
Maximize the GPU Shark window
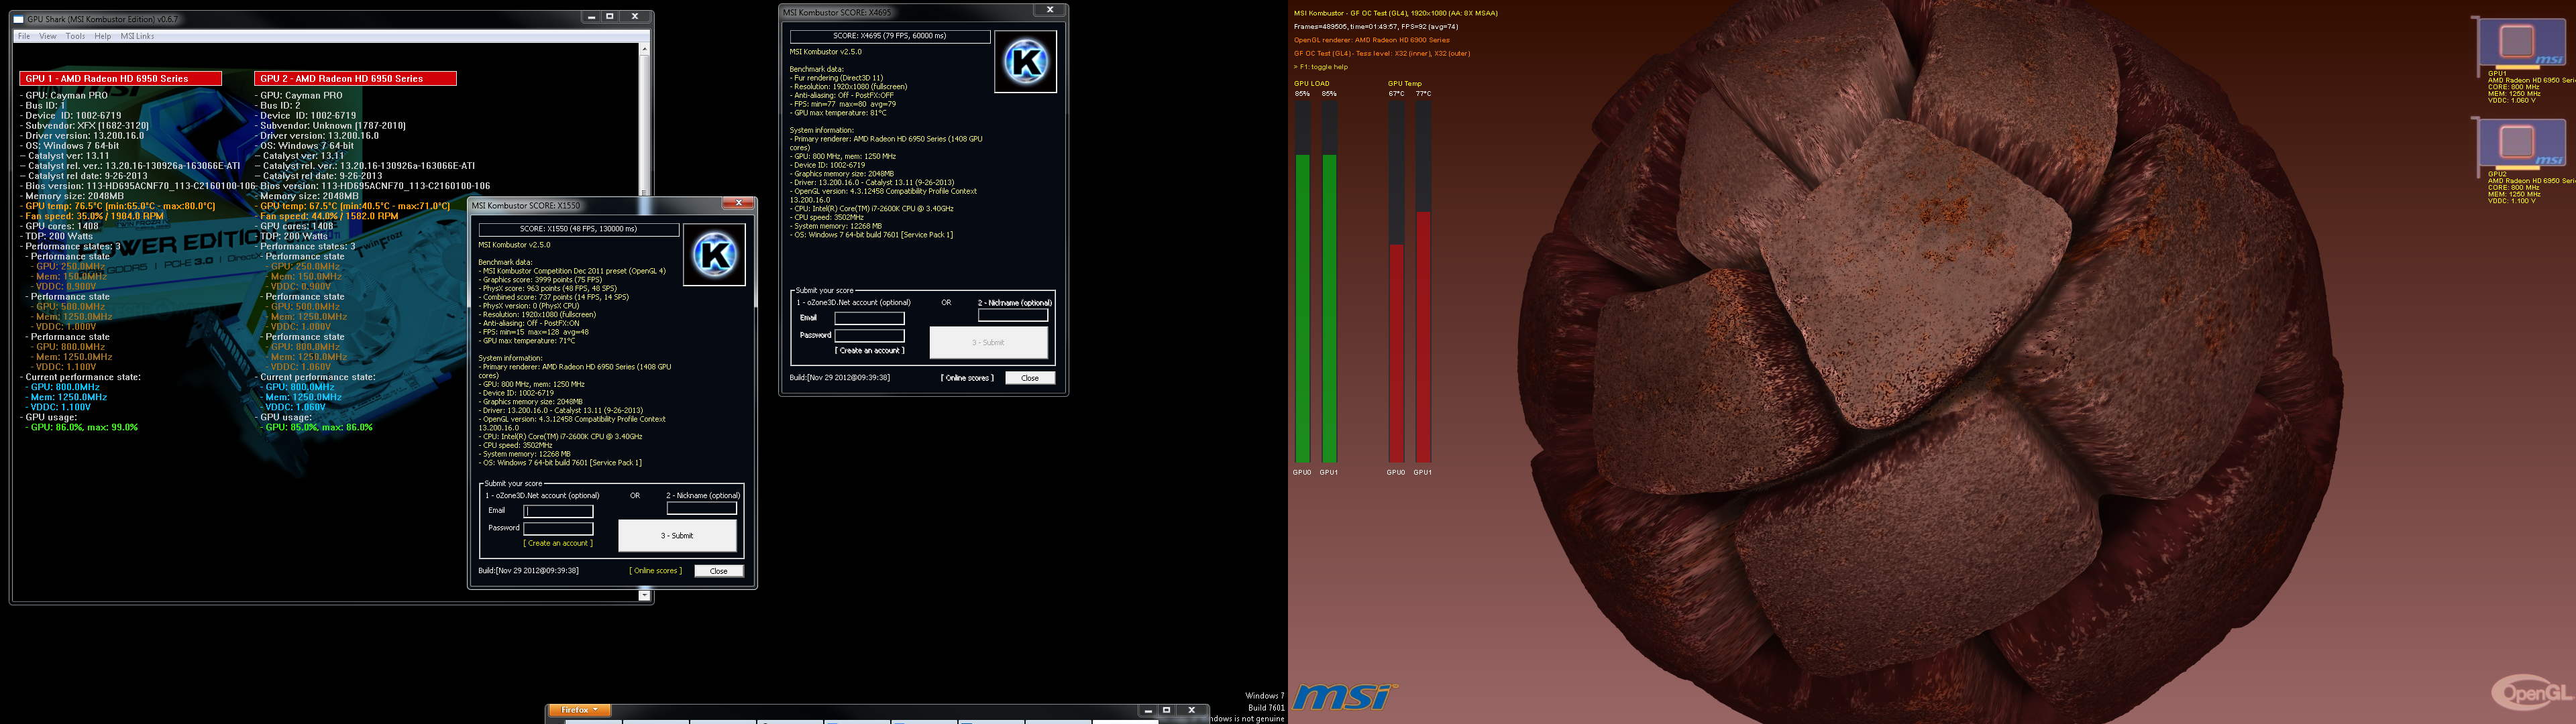point(610,17)
